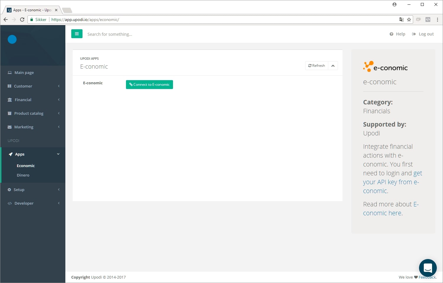Open the Intercom chat bubble
Viewport: 443px width, 283px height.
point(428,268)
